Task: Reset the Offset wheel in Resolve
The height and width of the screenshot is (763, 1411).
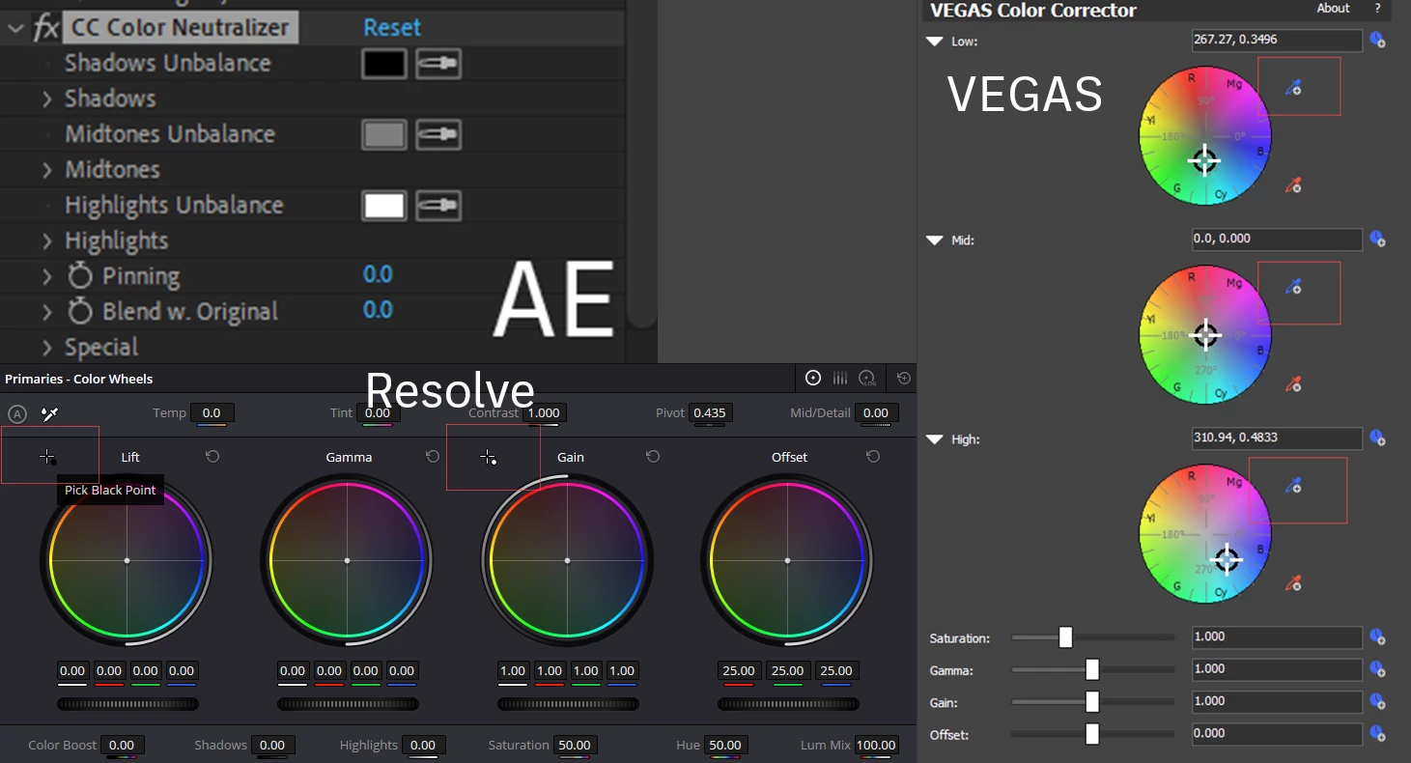Action: pyautogui.click(x=873, y=456)
